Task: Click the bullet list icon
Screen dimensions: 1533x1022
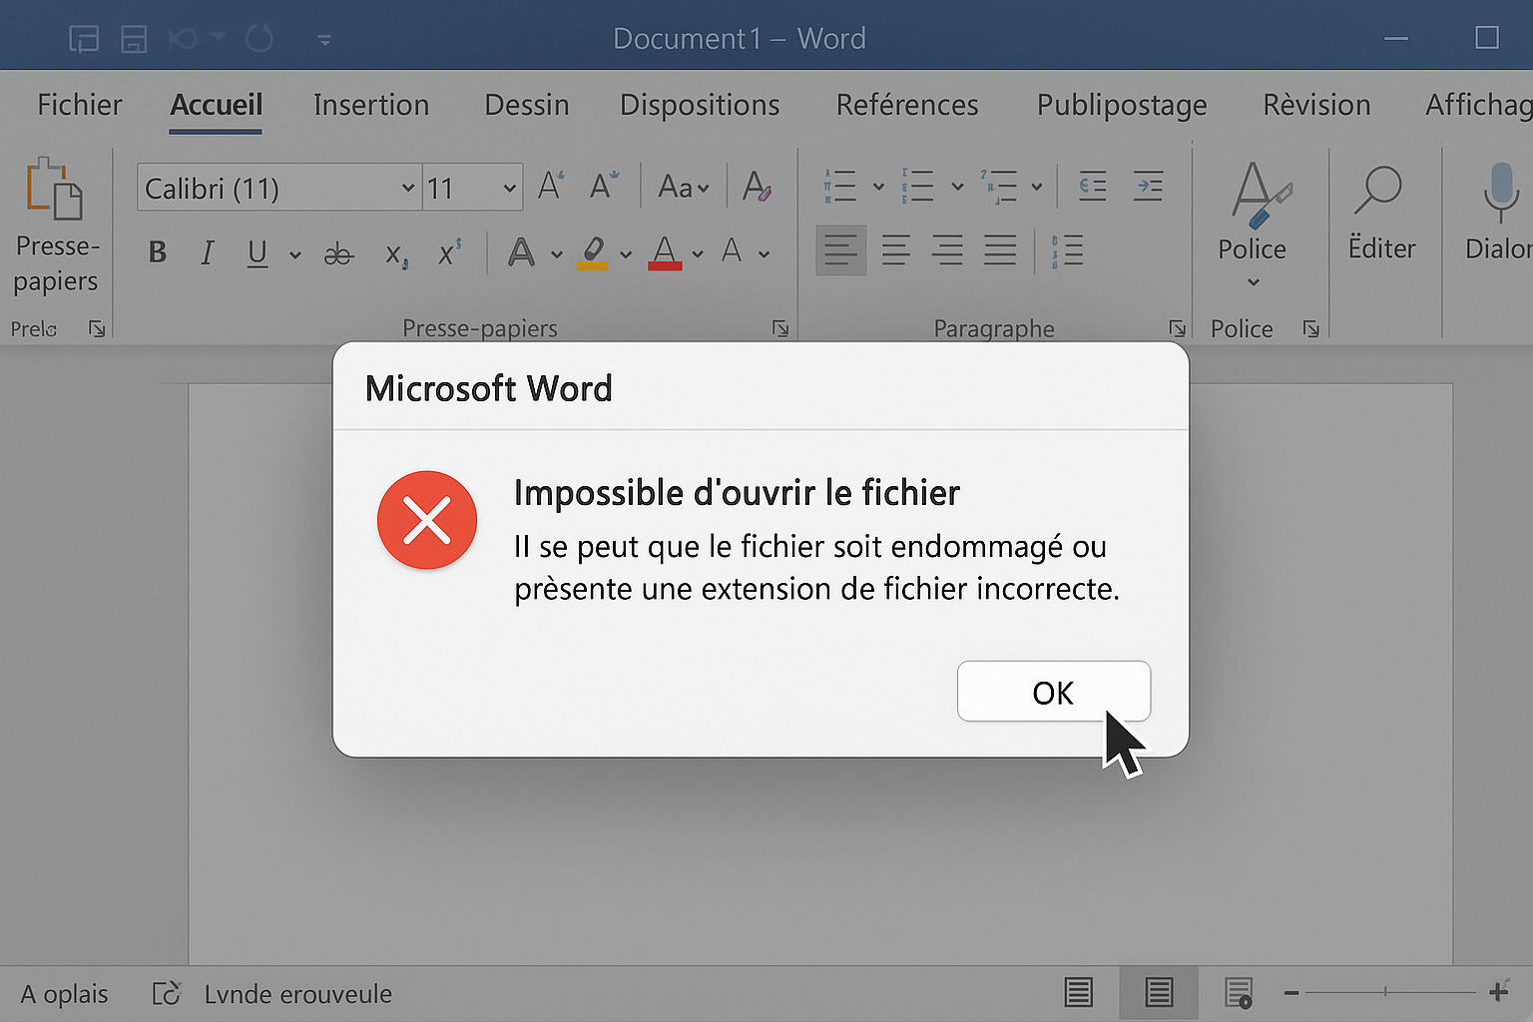Action: coord(840,186)
